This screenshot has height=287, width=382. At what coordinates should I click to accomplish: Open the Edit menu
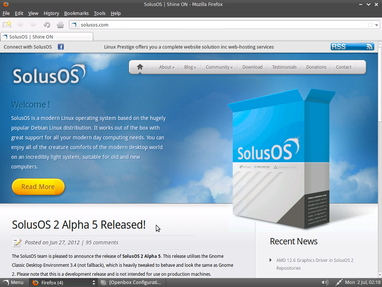[x=19, y=13]
